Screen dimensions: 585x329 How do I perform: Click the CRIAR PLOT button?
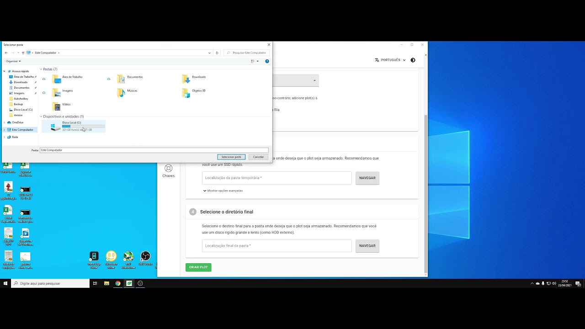pyautogui.click(x=198, y=267)
